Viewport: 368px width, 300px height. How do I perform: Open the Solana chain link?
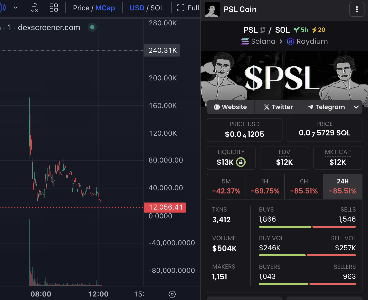(258, 41)
